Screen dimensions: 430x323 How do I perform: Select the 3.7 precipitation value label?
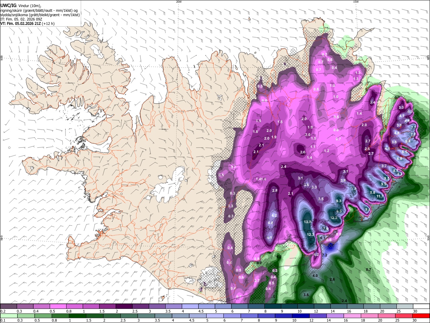(384, 166)
